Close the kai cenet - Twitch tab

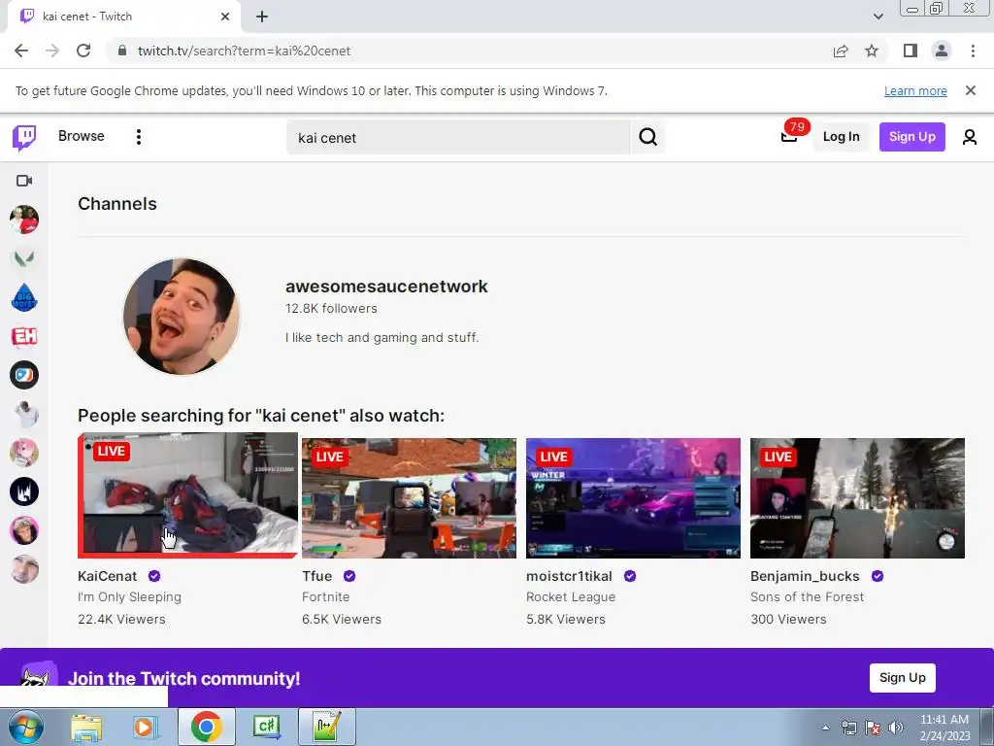(225, 17)
